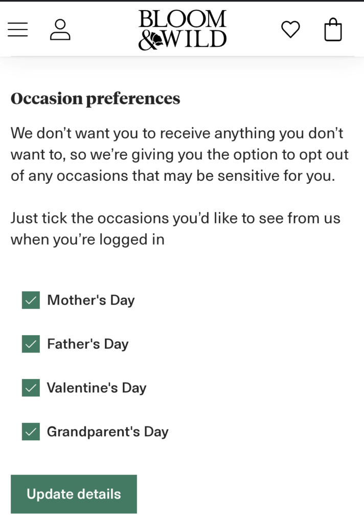The image size is (364, 523).
Task: Save preferences with Update details
Action: pos(73,494)
